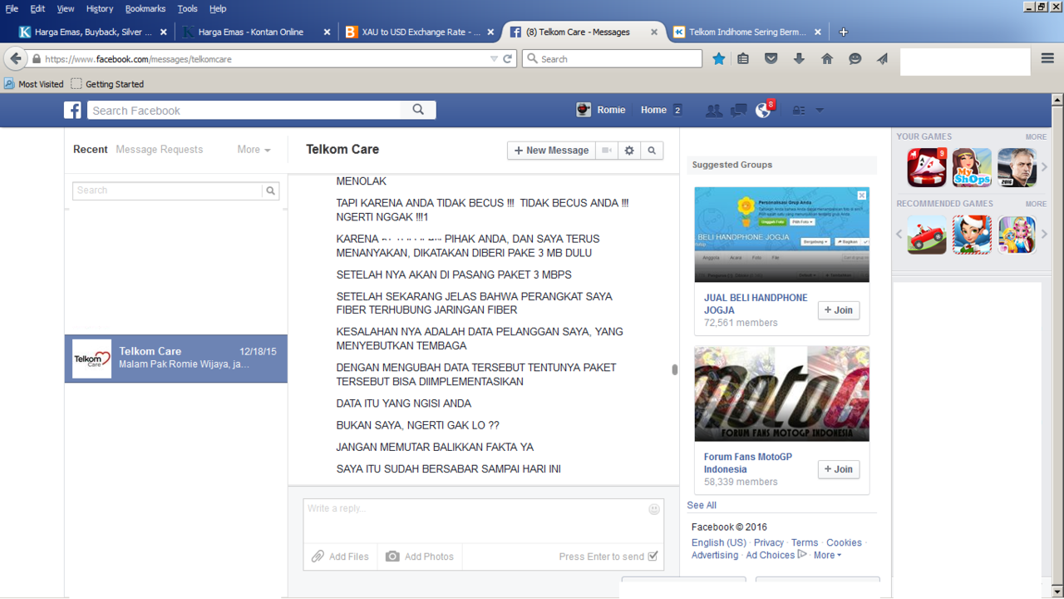Open the Getting Started bookmark
The height and width of the screenshot is (599, 1064).
(107, 84)
